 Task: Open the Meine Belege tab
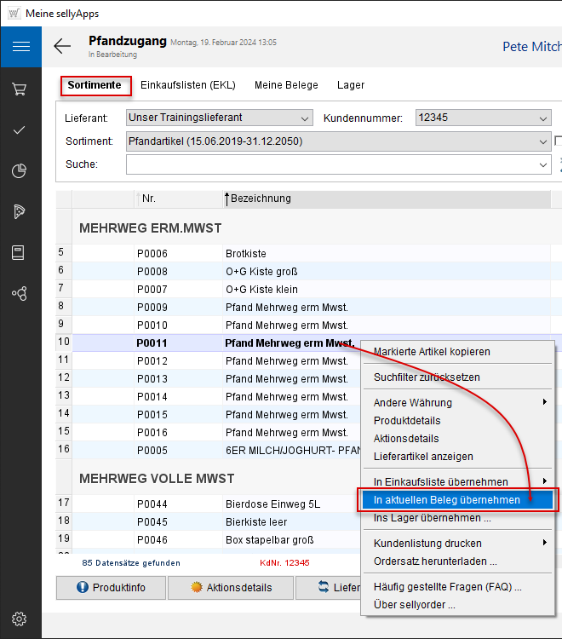[x=286, y=85]
